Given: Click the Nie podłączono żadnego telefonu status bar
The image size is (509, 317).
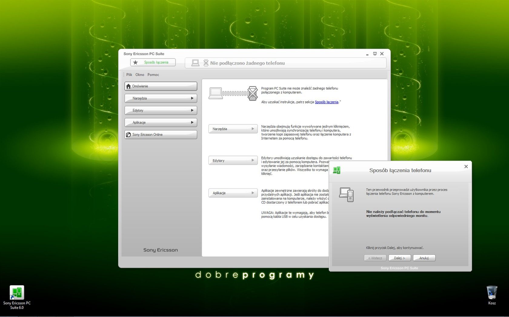Looking at the screenshot, I should [x=286, y=63].
